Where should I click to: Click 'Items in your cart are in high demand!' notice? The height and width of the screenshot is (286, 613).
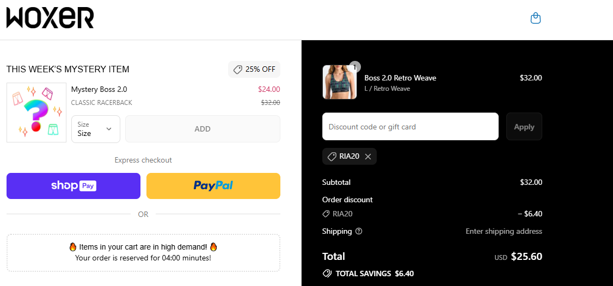pos(143,247)
